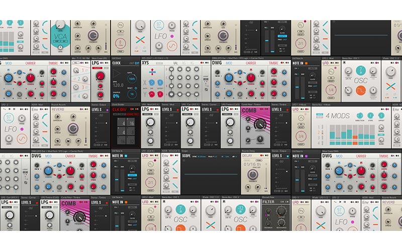Open the CLK DIV cell showing 8
Viewport: 402px width, 251px height.
[x=131, y=132]
